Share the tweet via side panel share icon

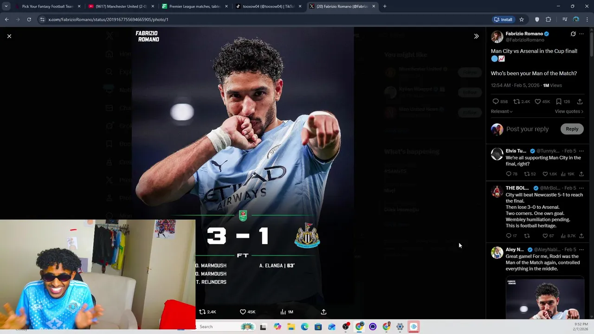coord(580,102)
